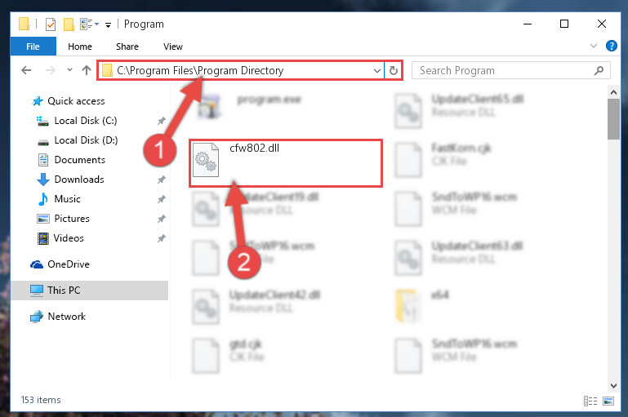Expand the address bar history dropdown
This screenshot has width=628, height=417.
tap(376, 70)
